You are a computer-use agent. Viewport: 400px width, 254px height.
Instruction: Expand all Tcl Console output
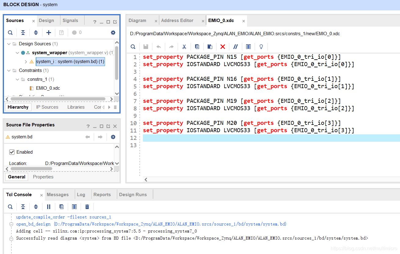[x=36, y=207]
